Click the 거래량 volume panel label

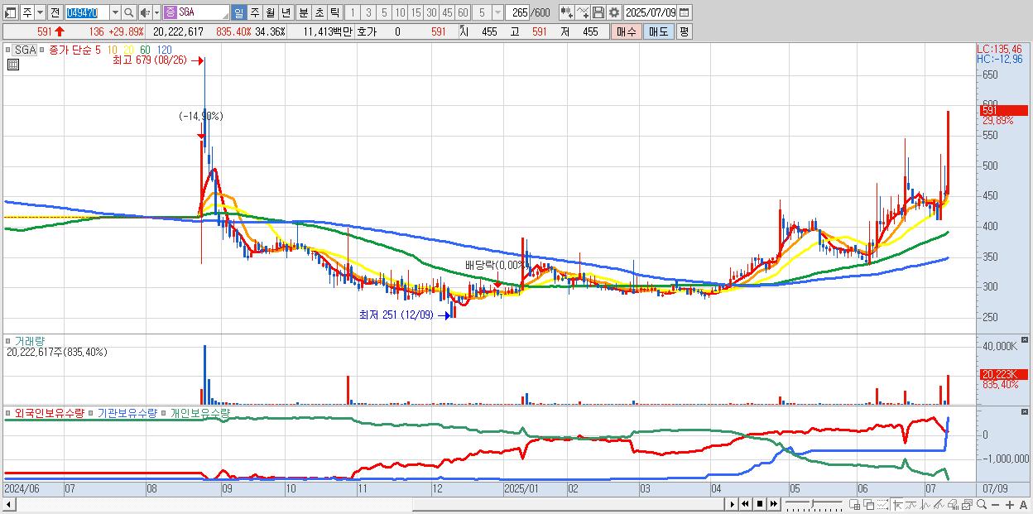click(30, 340)
